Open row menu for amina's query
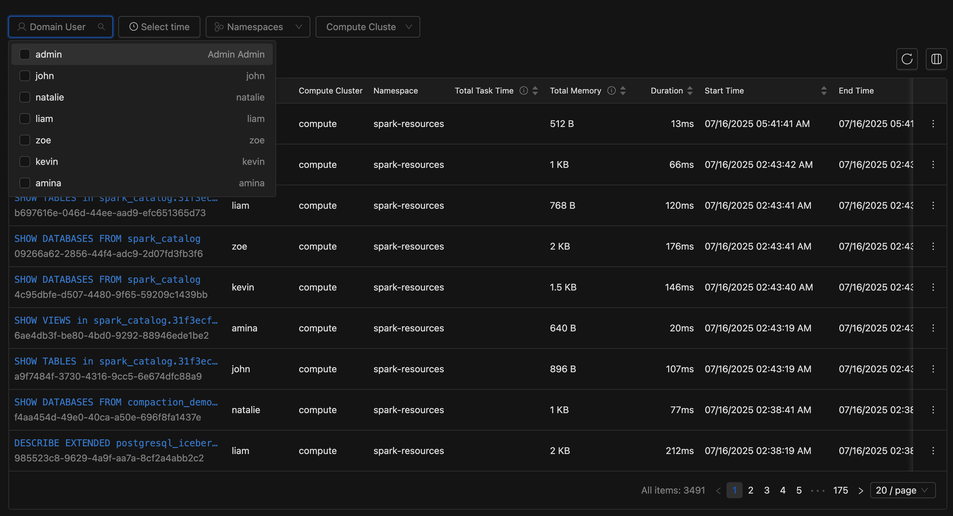The height and width of the screenshot is (516, 953). click(x=933, y=328)
